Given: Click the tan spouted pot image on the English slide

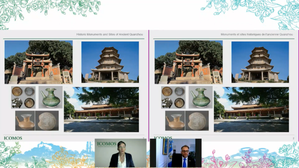Looking at the screenshot, I should pos(25,121).
